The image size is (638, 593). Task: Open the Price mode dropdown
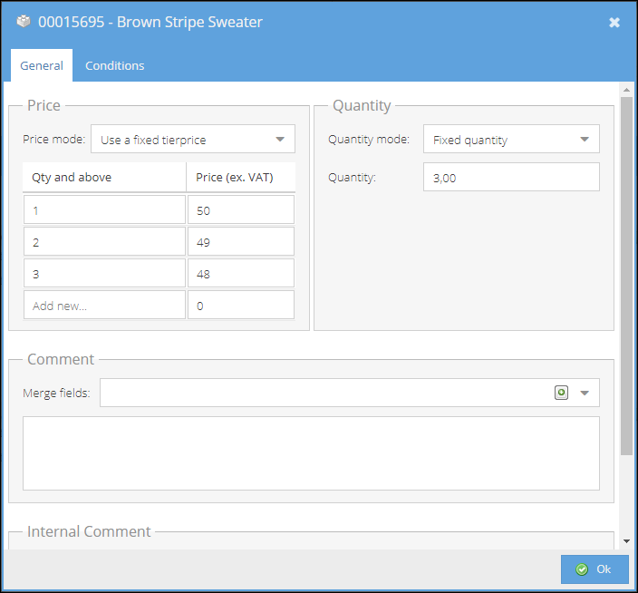(193, 140)
